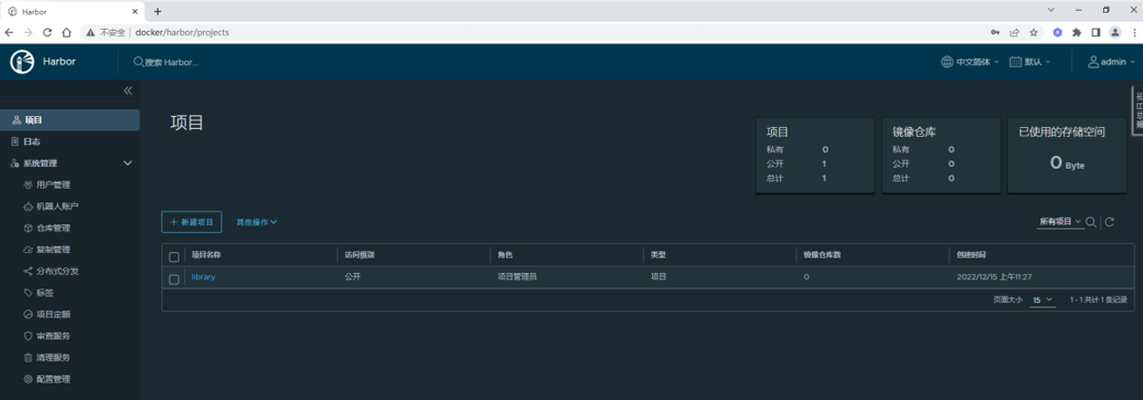Go back in browser history

[9, 33]
